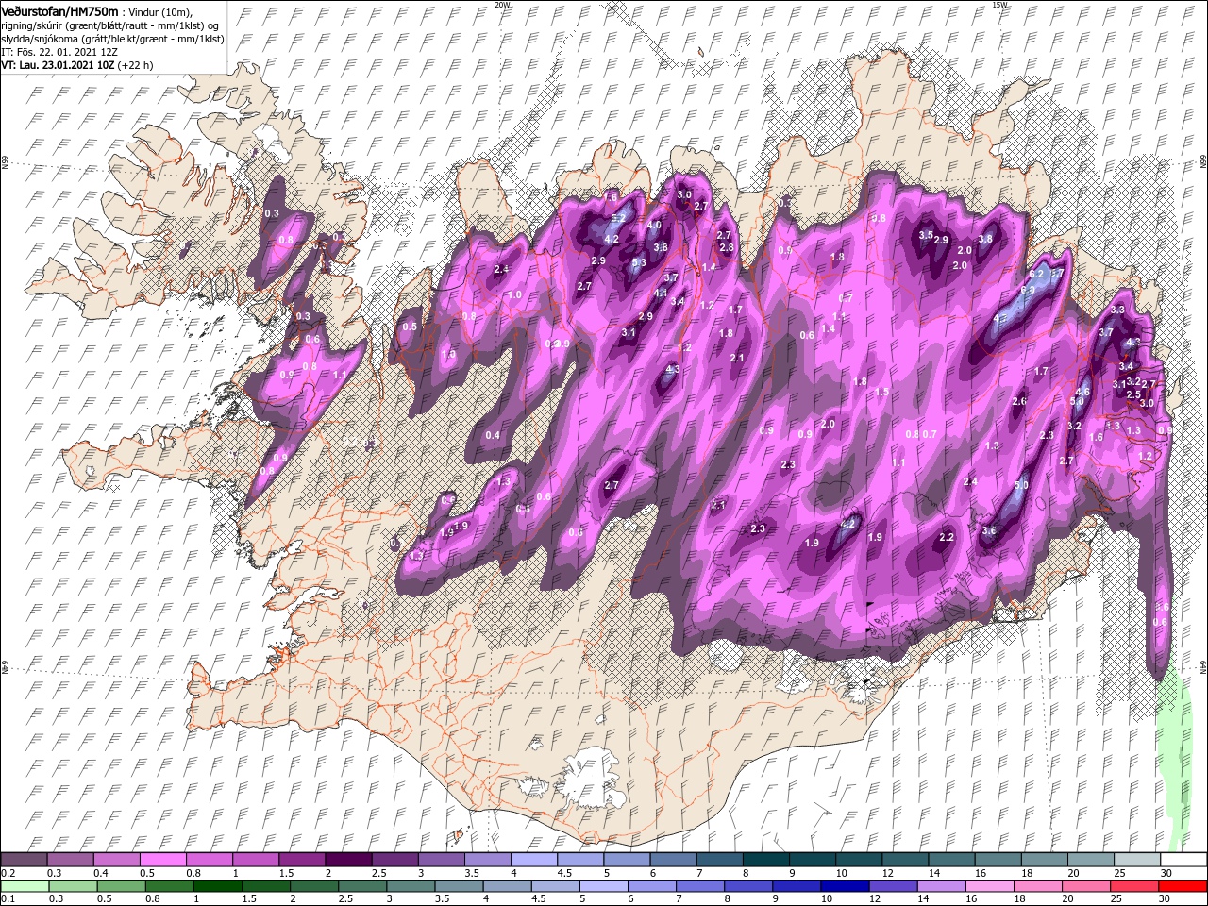Pick the snow scale swatch between 0.2 and 0.3
Screen dimensions: 1208x906
(25, 860)
